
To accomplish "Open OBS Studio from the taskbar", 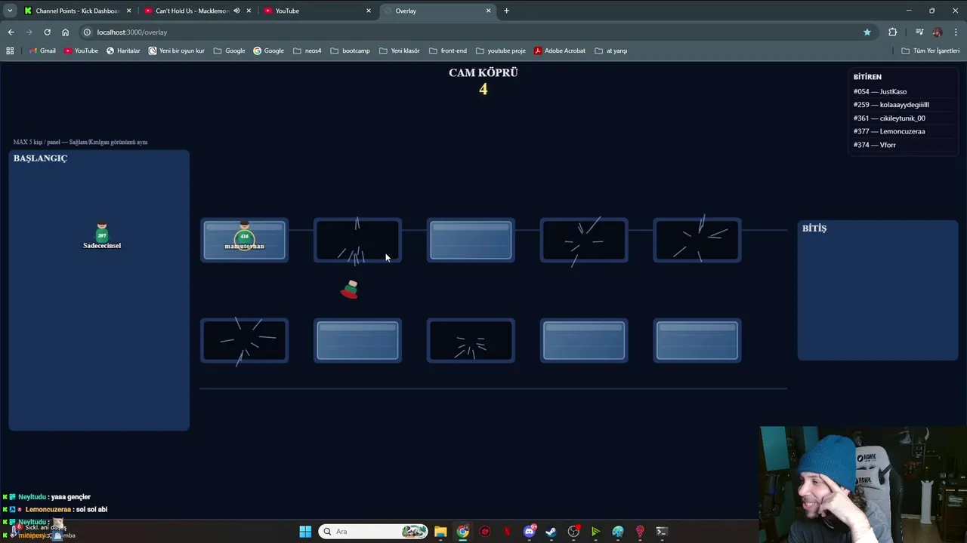I will [573, 532].
